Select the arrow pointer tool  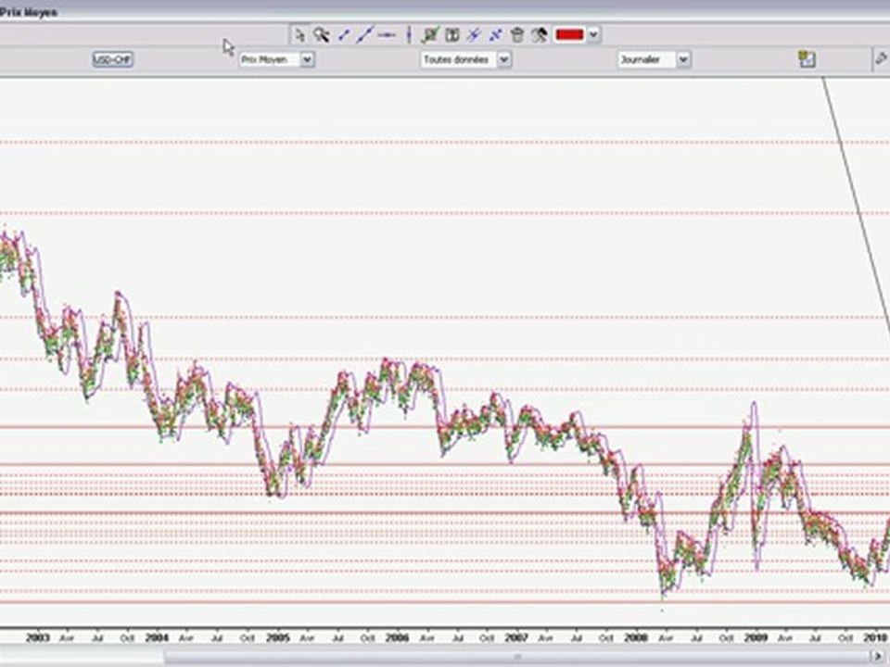click(299, 35)
